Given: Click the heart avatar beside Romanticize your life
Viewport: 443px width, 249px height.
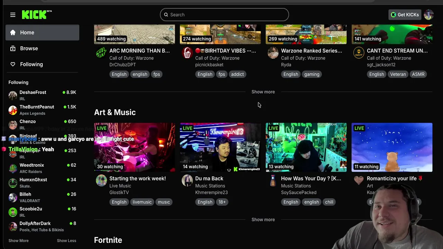Looking at the screenshot, I should (359, 180).
